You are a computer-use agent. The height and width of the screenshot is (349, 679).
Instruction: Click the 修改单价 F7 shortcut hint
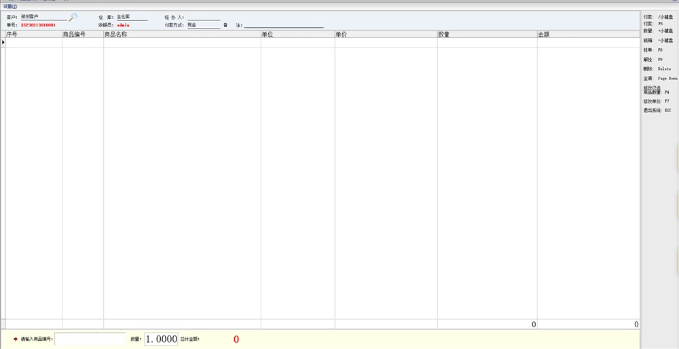pyautogui.click(x=657, y=101)
